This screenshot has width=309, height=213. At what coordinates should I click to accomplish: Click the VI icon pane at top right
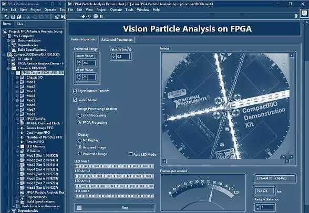pos(304,13)
